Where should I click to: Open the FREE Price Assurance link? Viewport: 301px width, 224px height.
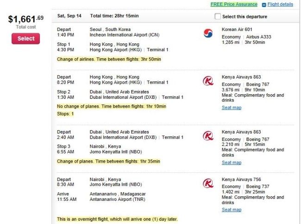click(234, 4)
